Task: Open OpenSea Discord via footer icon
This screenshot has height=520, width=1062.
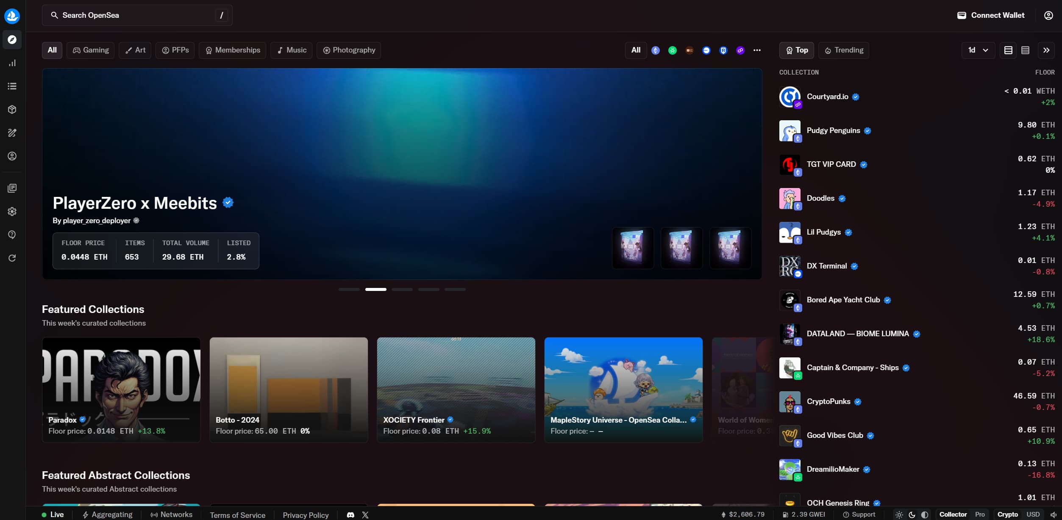Action: 350,514
